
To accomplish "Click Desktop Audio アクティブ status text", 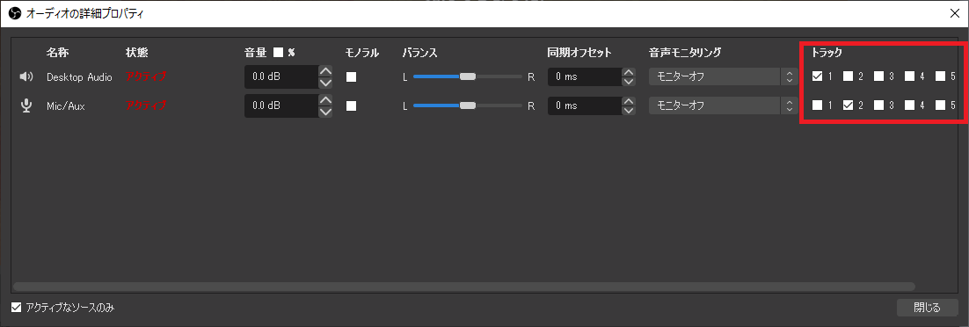I will [x=146, y=76].
